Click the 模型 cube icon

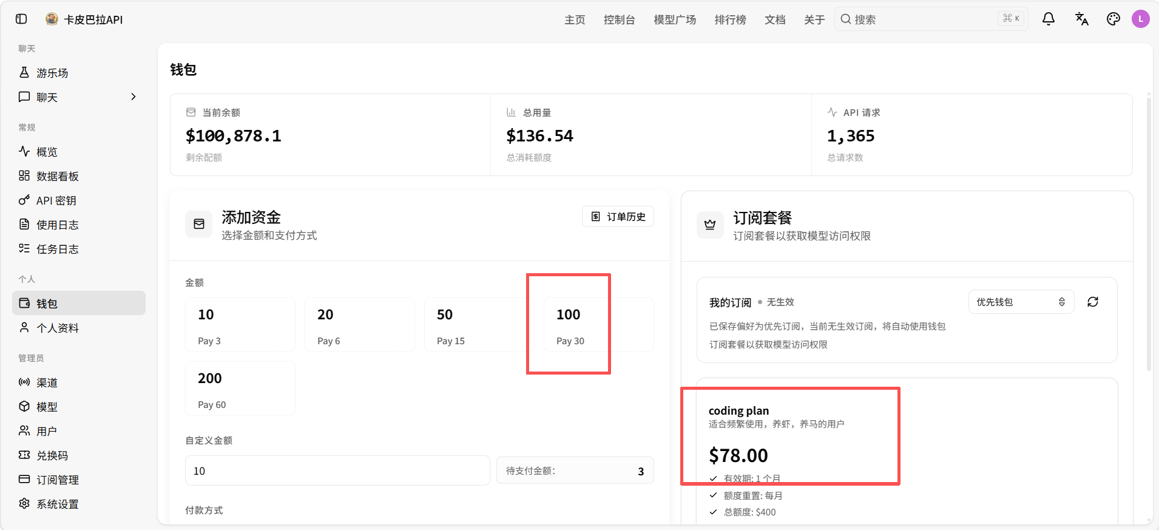coord(24,406)
